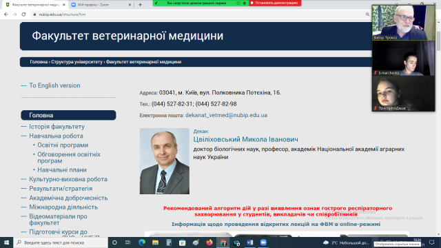Select Головна in the sidebar menu

coord(68,115)
